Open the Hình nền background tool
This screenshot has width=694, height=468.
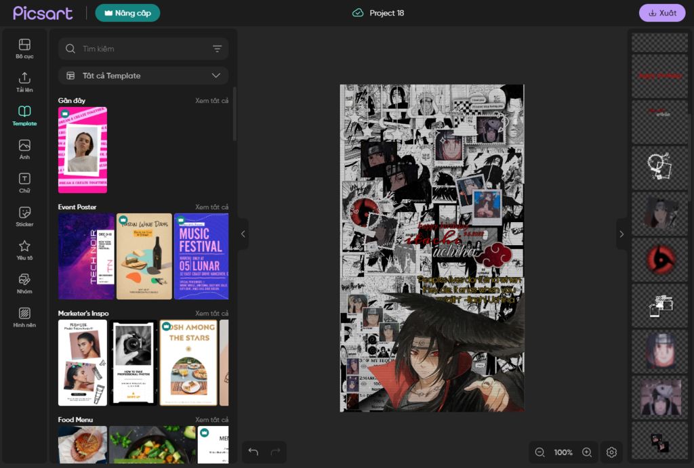pyautogui.click(x=24, y=318)
